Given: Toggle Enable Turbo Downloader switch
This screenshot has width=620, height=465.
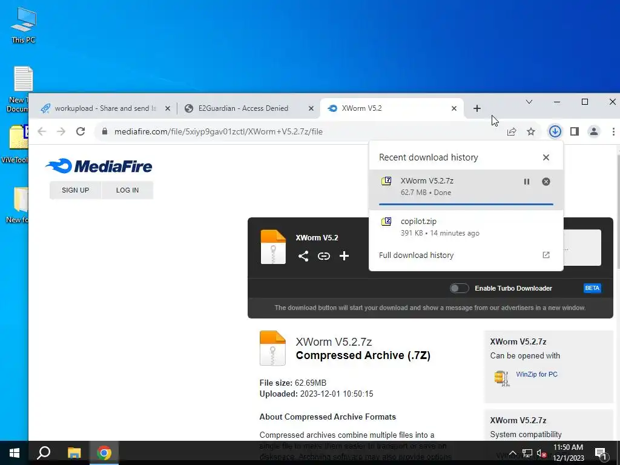Looking at the screenshot, I should (x=460, y=288).
